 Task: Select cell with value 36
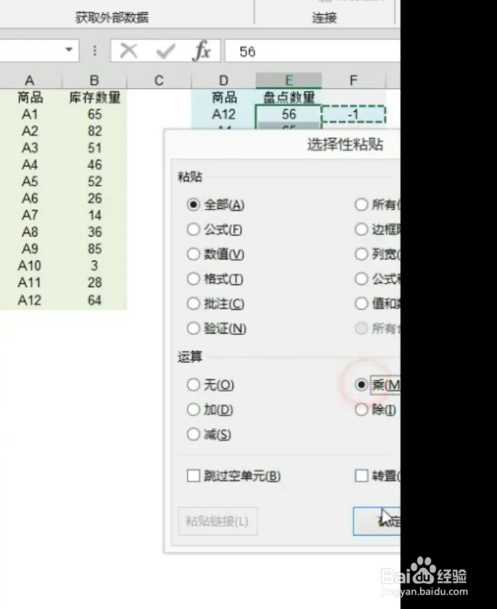94,232
